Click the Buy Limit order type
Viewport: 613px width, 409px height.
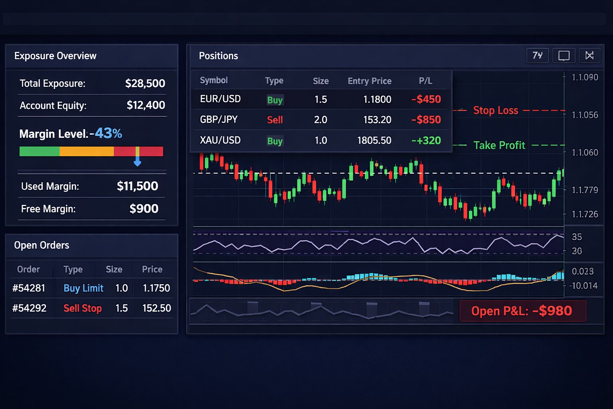tap(83, 288)
